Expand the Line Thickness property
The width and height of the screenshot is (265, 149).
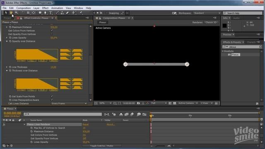pos(7,67)
